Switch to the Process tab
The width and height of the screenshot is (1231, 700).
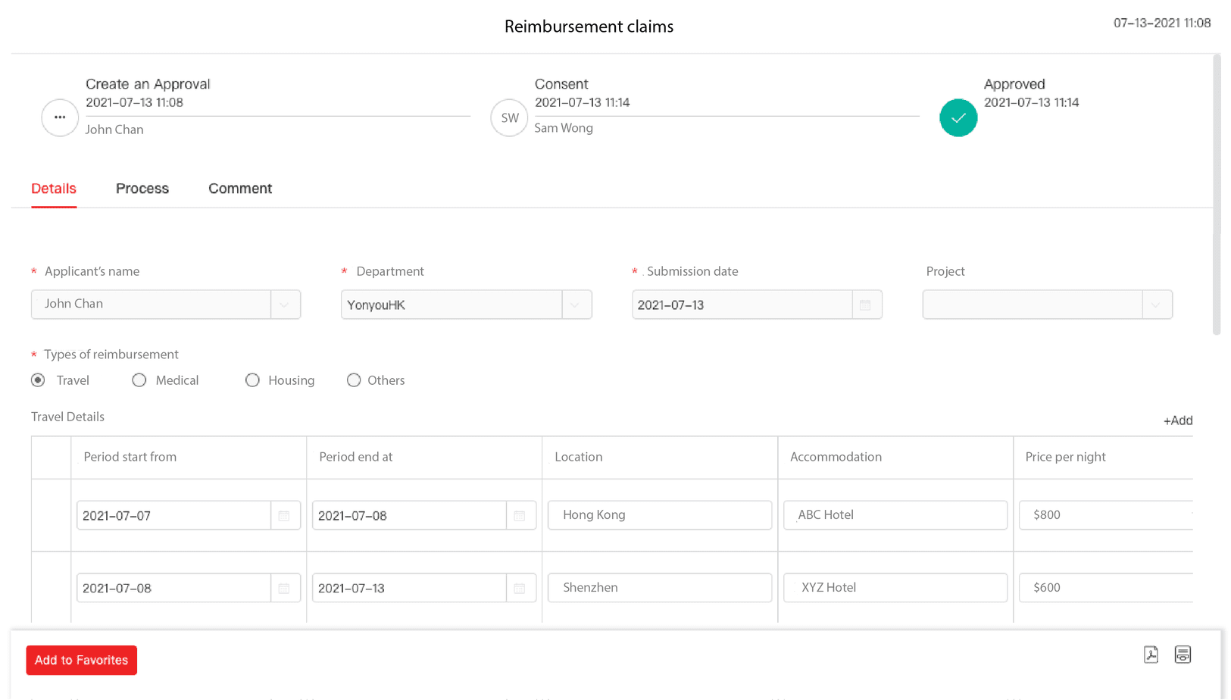(x=142, y=189)
